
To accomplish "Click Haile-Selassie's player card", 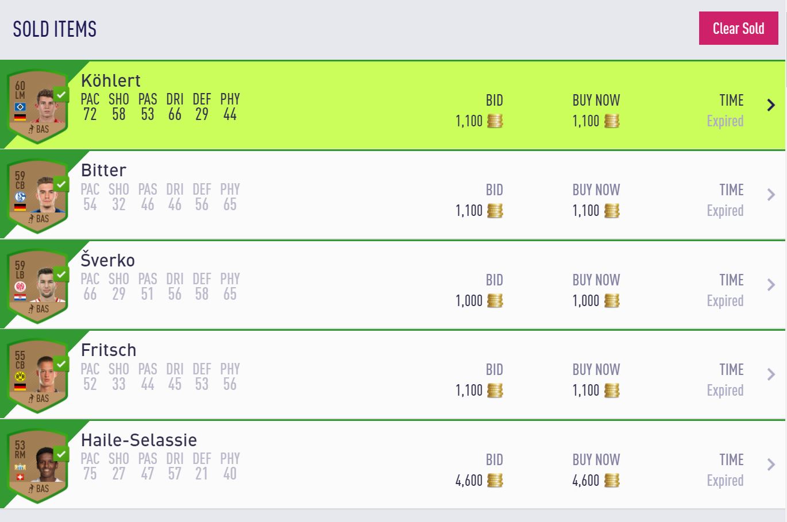I will pos(38,466).
